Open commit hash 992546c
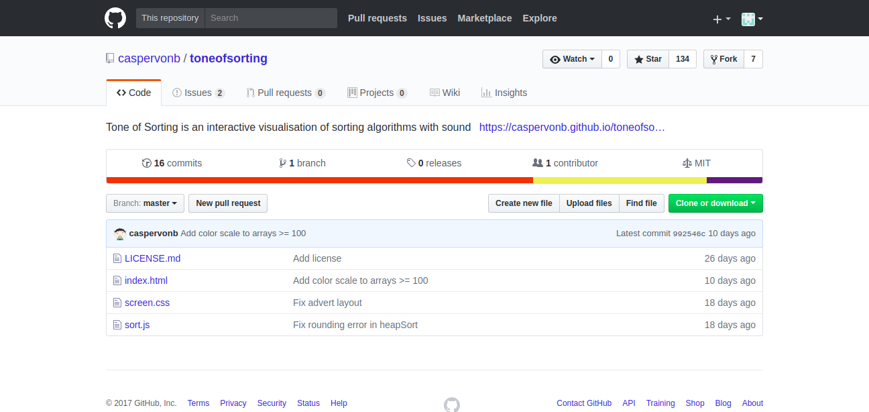The image size is (869, 412). (x=689, y=234)
